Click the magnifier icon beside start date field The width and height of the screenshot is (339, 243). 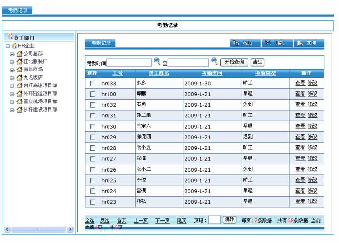157,61
